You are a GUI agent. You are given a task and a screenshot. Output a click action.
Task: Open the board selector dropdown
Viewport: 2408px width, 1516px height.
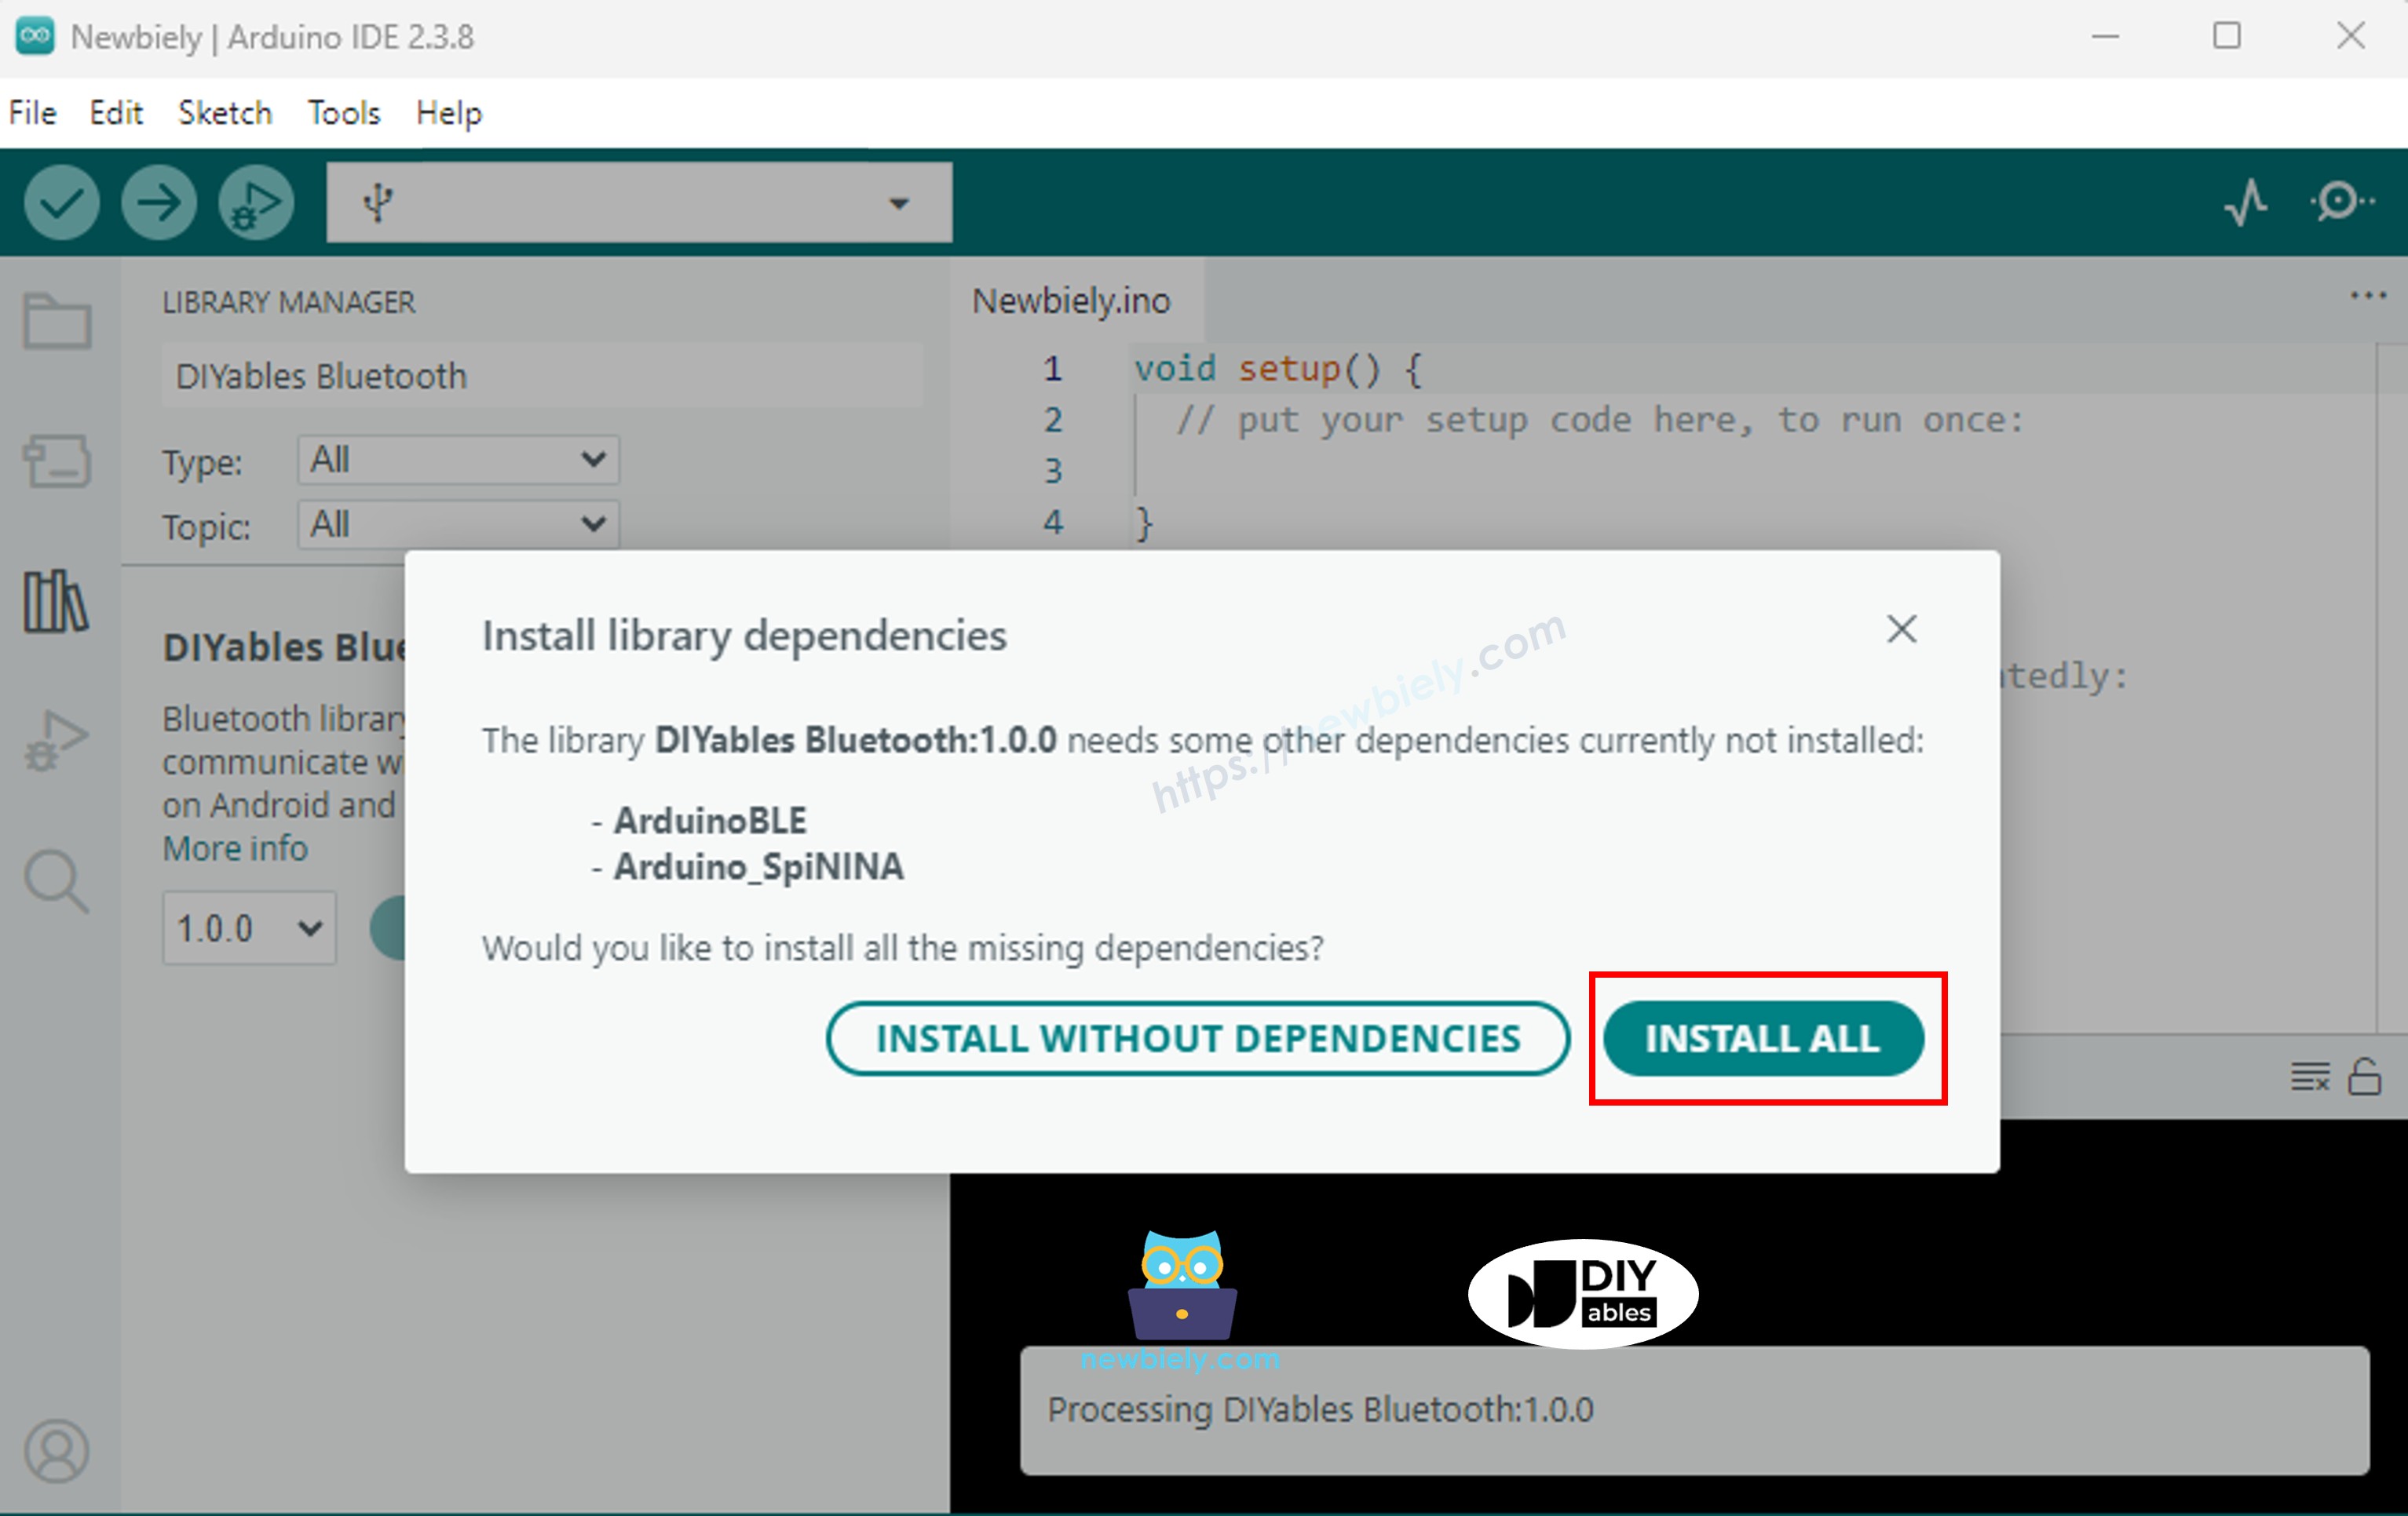click(x=640, y=202)
